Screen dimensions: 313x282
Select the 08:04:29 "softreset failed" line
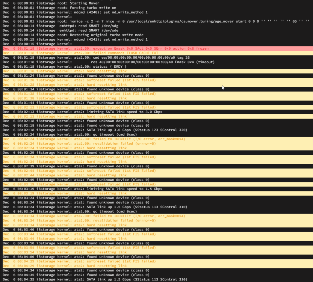158,261
